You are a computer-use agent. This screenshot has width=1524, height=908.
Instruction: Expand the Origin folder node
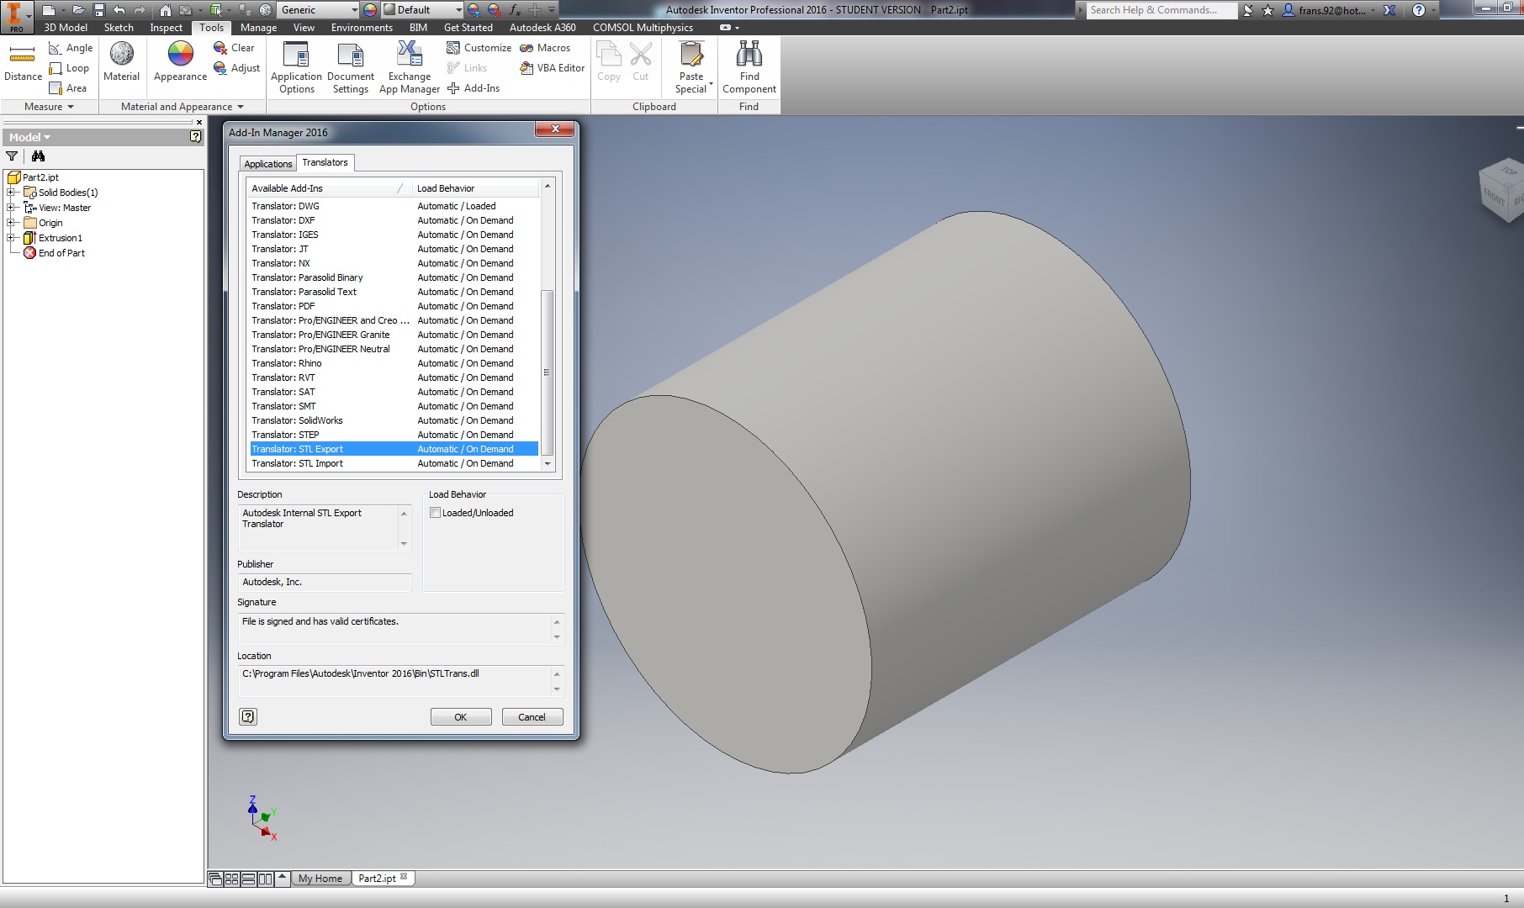pos(12,223)
